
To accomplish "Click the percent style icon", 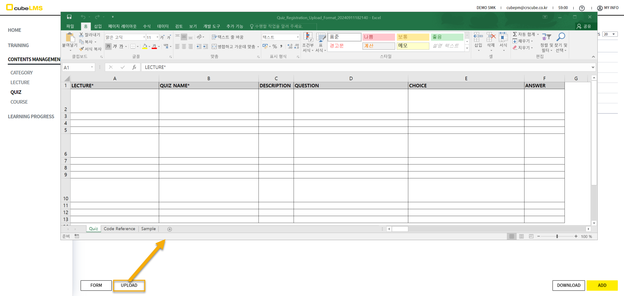I will [275, 46].
